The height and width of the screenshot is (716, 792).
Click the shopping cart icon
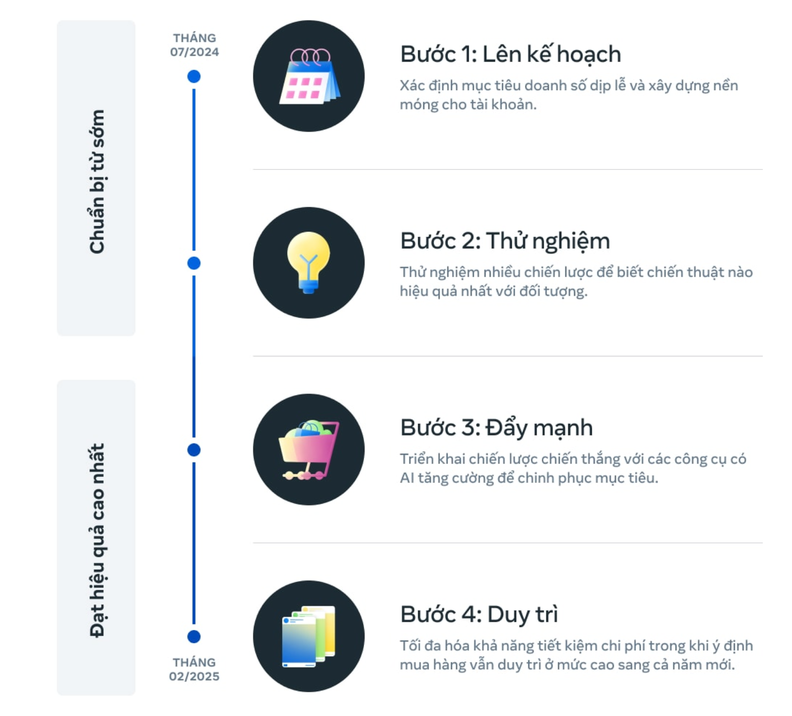pyautogui.click(x=308, y=449)
